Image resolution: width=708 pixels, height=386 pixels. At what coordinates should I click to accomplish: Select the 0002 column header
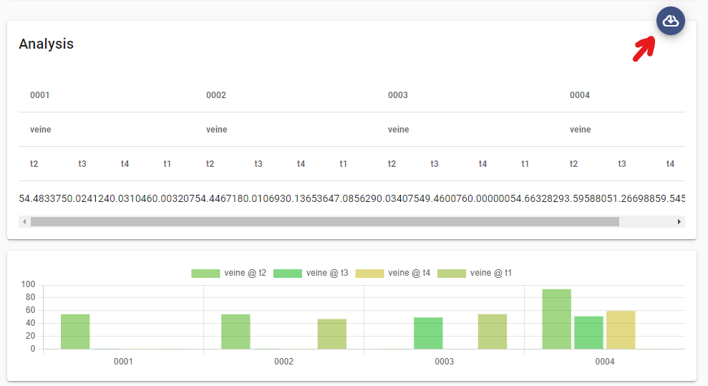click(x=216, y=95)
